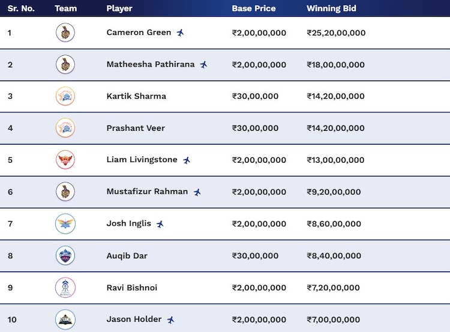Image resolution: width=450 pixels, height=332 pixels.
Task: Click the Team column header
Action: pos(65,8)
